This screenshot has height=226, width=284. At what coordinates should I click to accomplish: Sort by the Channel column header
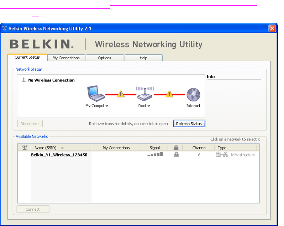pyautogui.click(x=199, y=148)
